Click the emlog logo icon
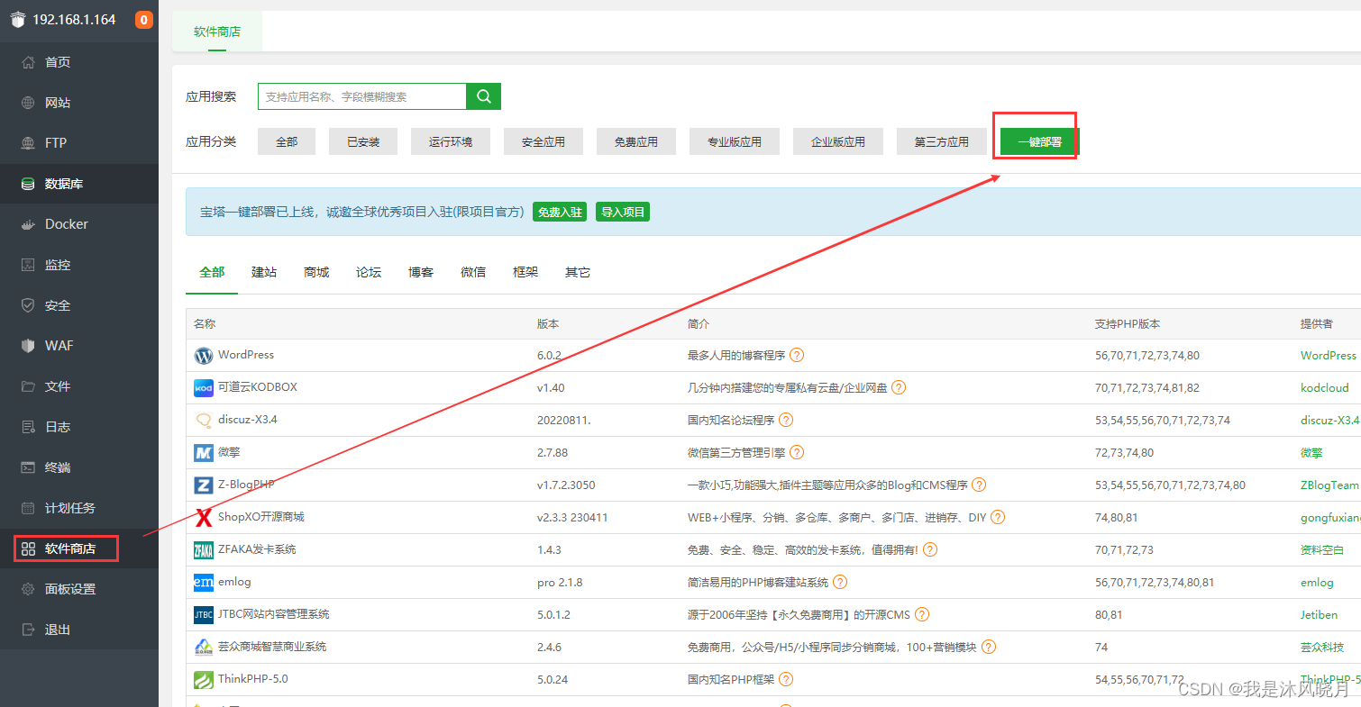1361x707 pixels. (x=204, y=583)
